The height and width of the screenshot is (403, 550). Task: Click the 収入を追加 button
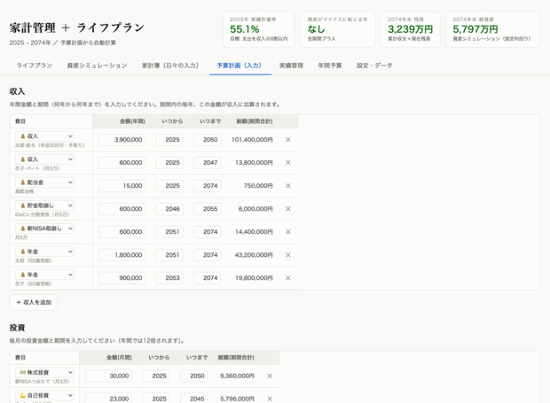tap(34, 303)
